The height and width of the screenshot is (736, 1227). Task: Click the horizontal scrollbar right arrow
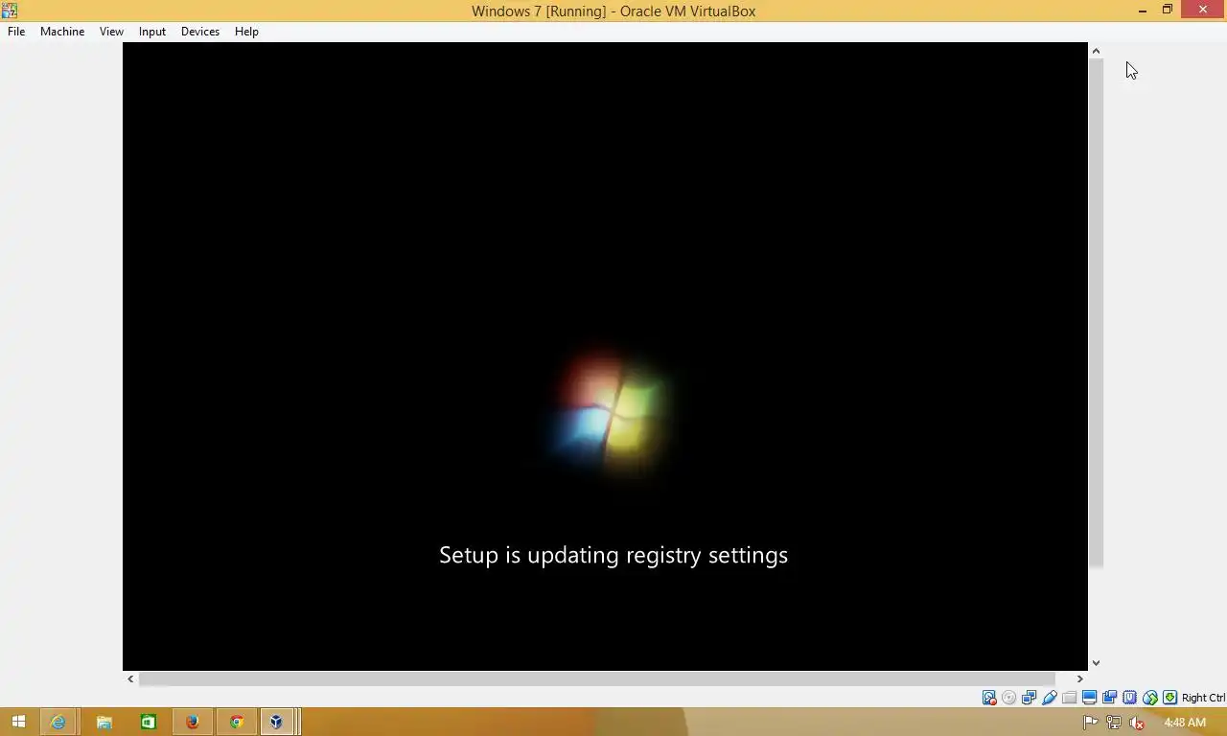coord(1079,678)
